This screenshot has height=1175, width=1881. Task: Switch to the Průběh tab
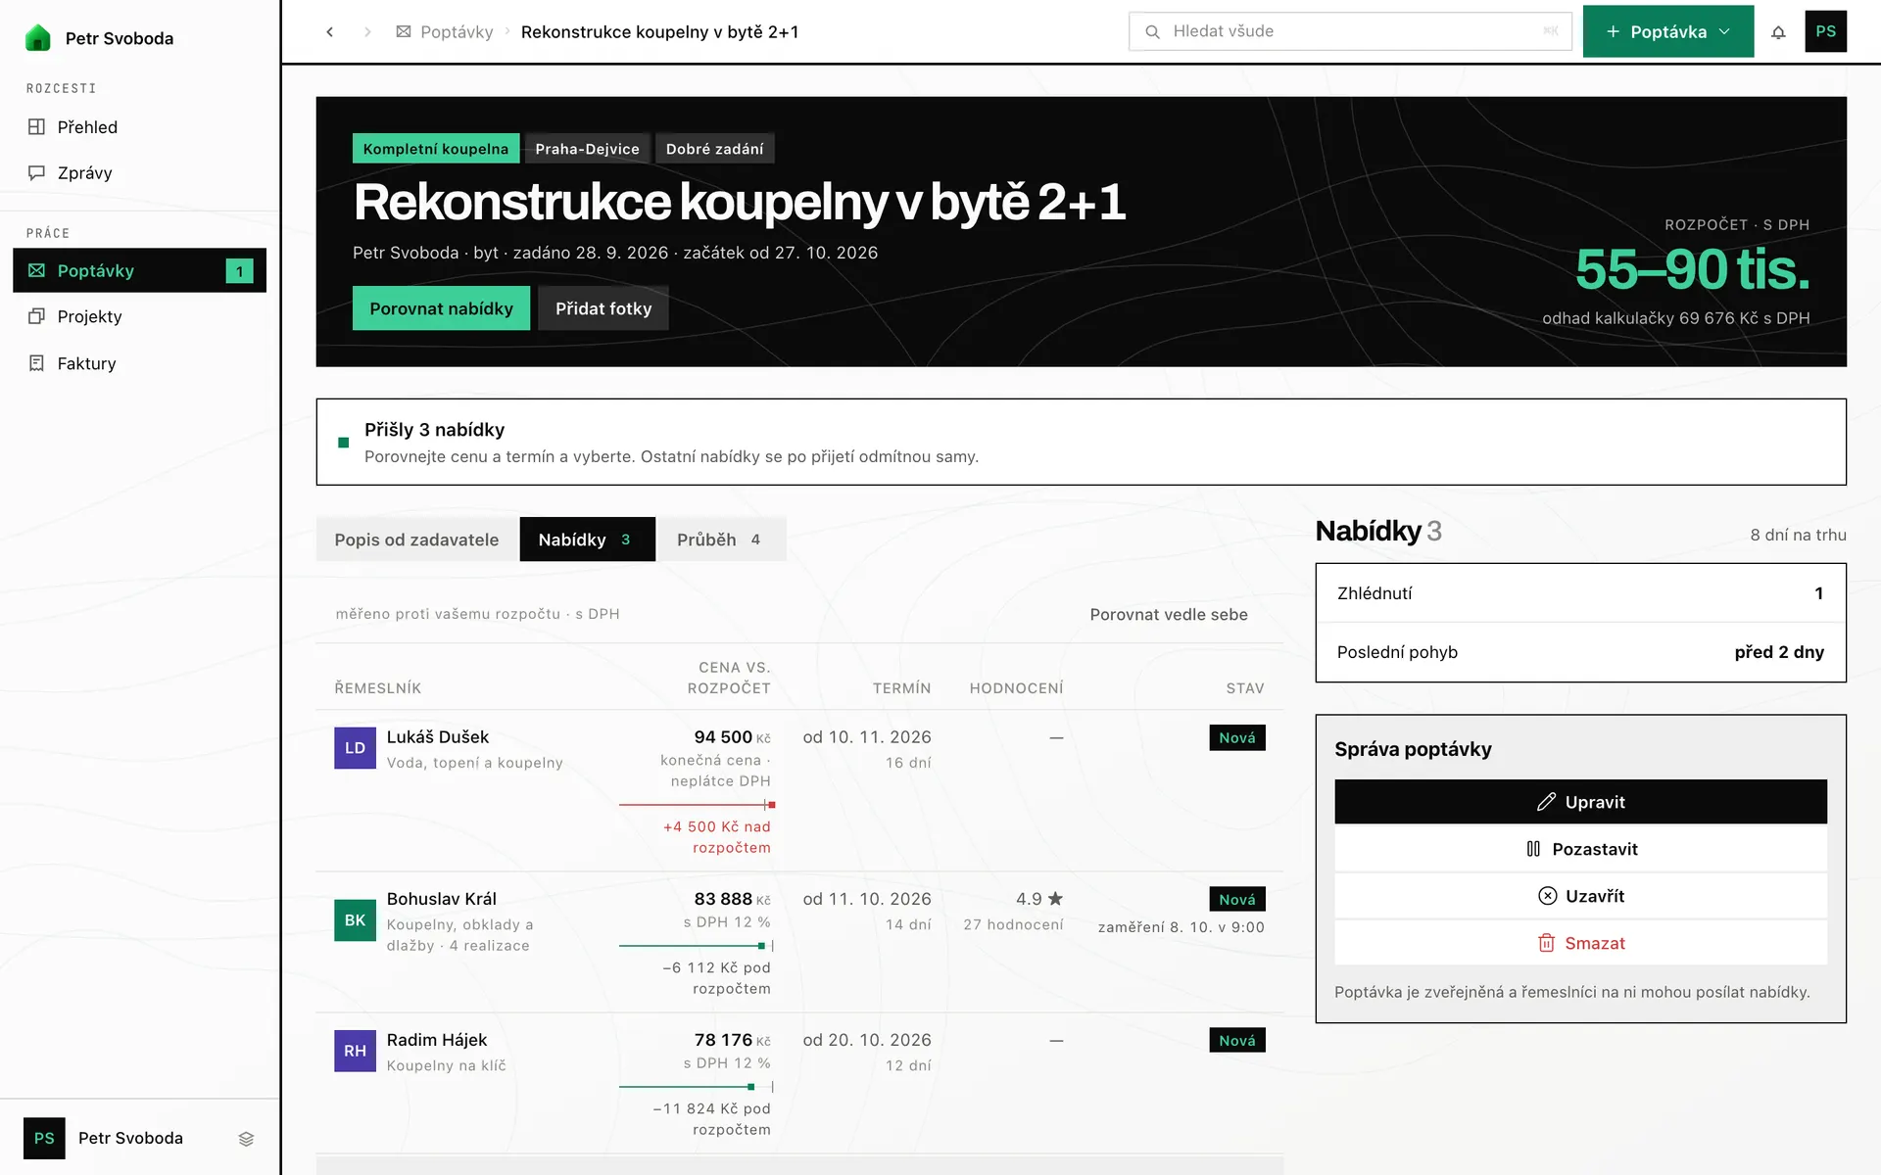(721, 540)
